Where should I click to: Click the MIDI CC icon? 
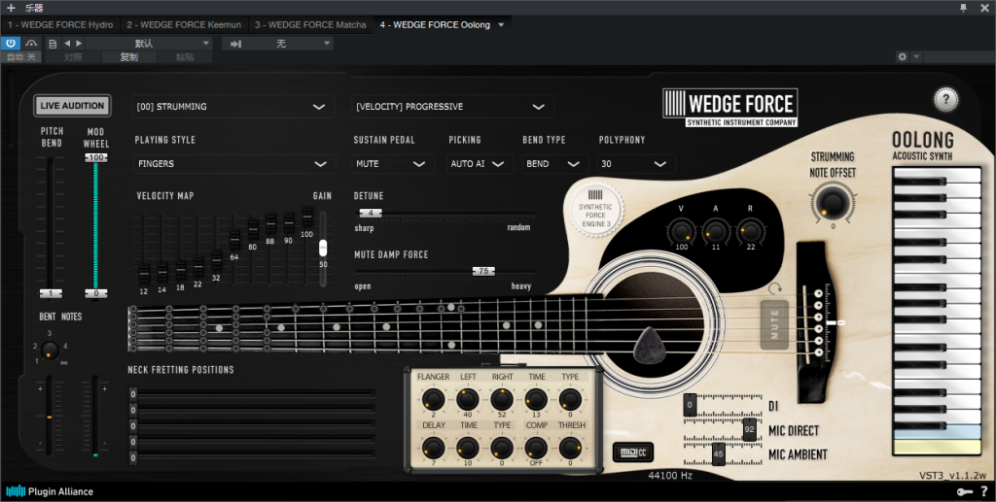pos(632,452)
